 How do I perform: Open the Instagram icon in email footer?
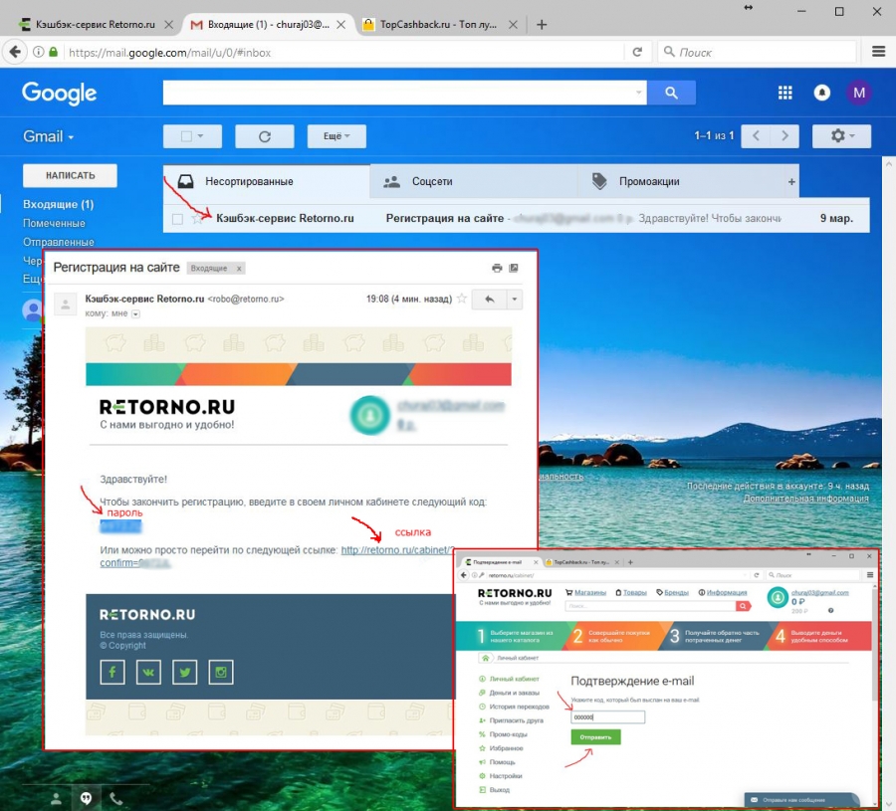[221, 673]
